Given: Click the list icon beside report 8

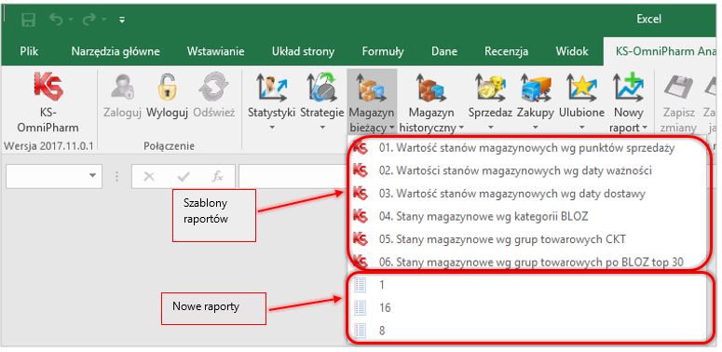Looking at the screenshot, I should tap(361, 331).
